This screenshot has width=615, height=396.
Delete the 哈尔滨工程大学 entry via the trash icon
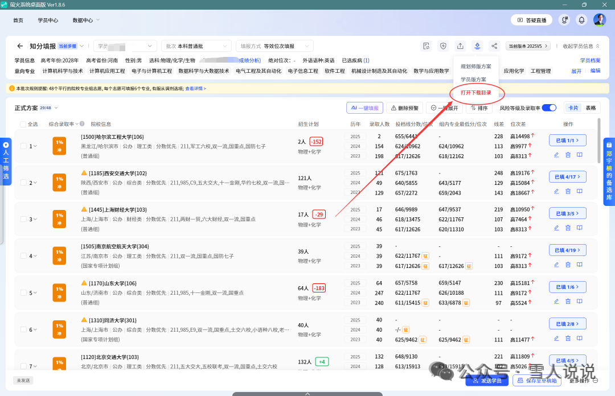coord(568,155)
